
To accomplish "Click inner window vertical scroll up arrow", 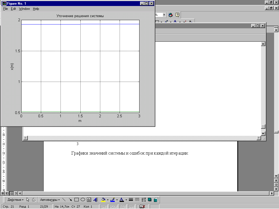I will click(263, 44).
